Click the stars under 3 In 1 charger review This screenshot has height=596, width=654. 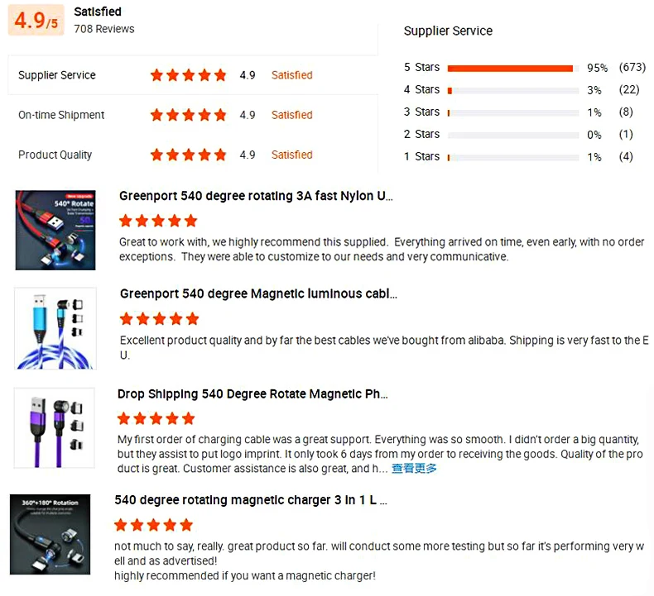pos(153,525)
